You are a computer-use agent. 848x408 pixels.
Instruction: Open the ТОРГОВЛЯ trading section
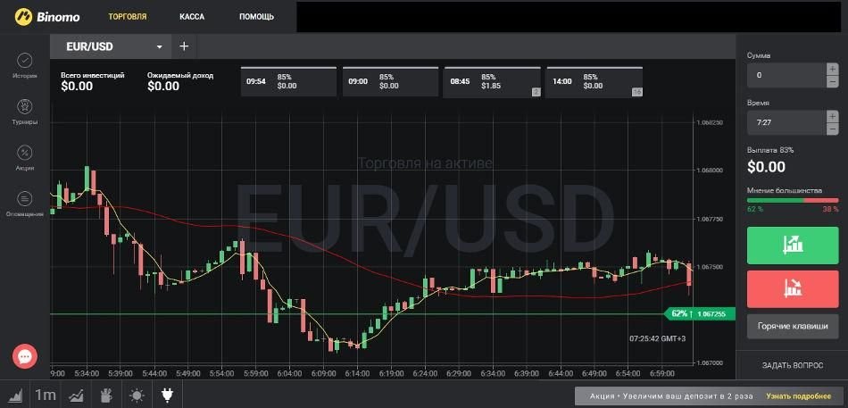pos(127,17)
